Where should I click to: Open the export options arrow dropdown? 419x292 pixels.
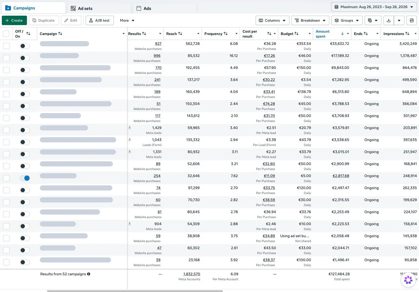pyautogui.click(x=399, y=20)
